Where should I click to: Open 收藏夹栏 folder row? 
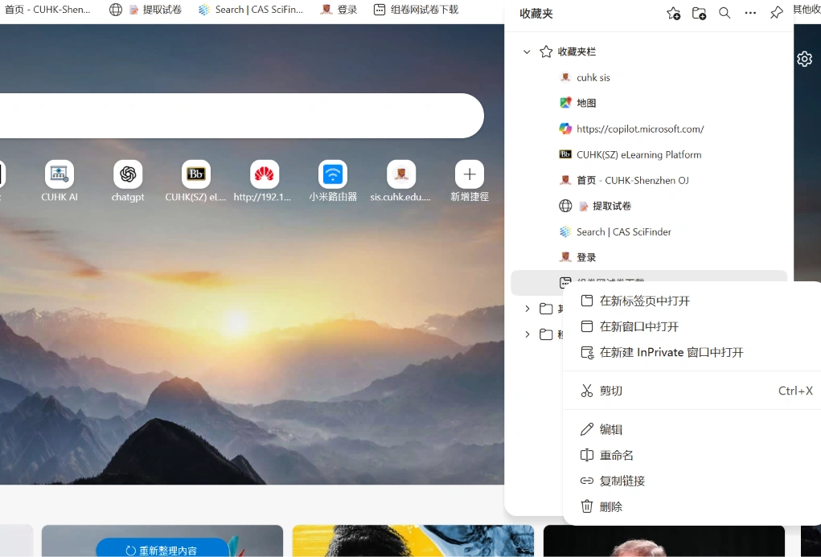coord(649,51)
